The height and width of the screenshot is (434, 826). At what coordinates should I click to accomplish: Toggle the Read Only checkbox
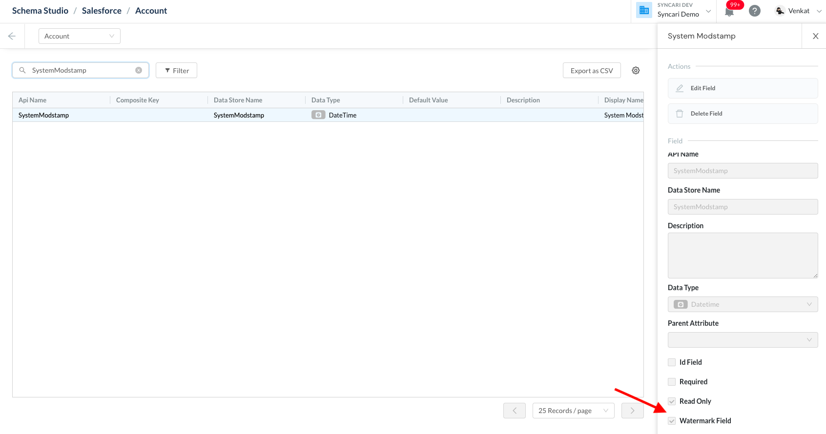point(672,401)
